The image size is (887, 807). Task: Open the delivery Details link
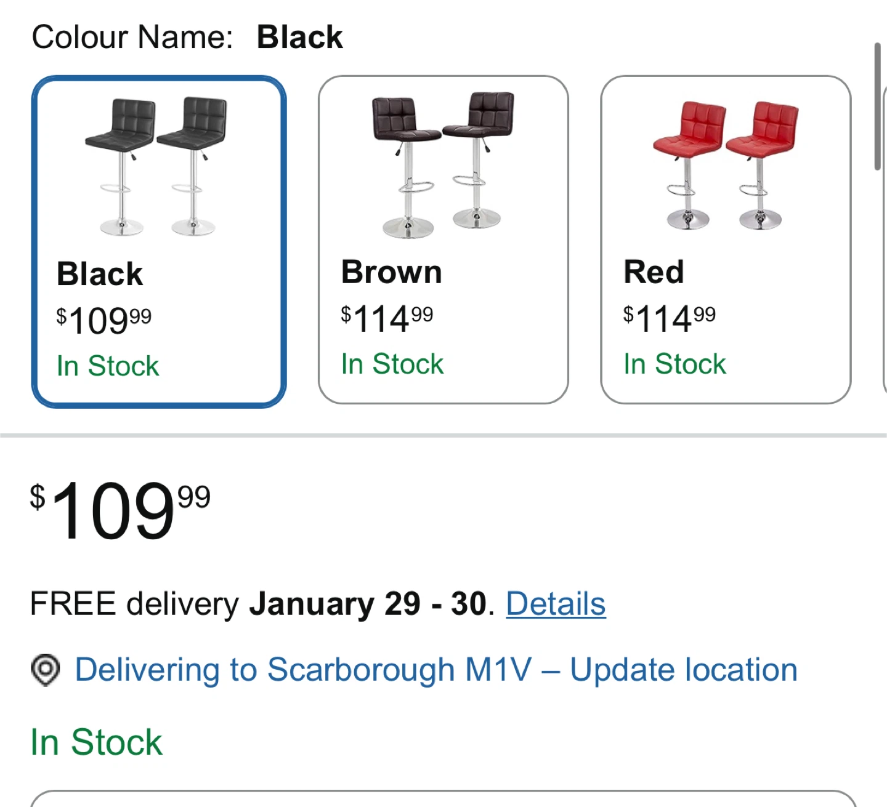pos(556,604)
